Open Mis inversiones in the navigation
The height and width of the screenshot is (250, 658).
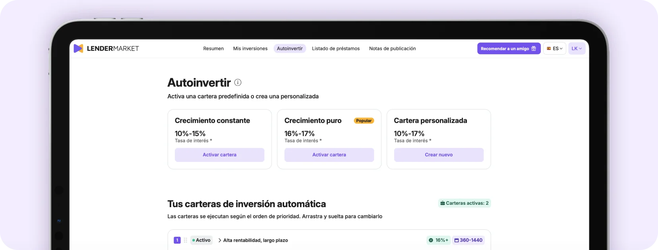click(x=250, y=48)
